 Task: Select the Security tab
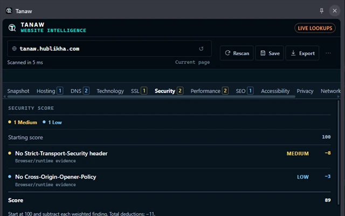[169, 91]
